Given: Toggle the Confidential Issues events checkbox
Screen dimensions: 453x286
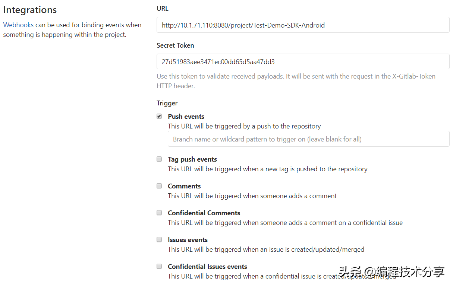Looking at the screenshot, I should click(159, 266).
